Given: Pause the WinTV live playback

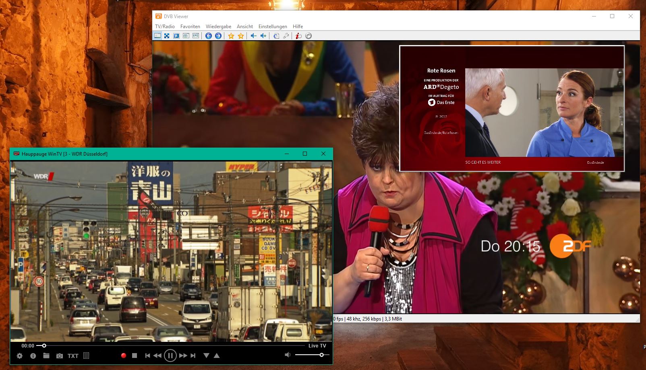Looking at the screenshot, I should 170,356.
